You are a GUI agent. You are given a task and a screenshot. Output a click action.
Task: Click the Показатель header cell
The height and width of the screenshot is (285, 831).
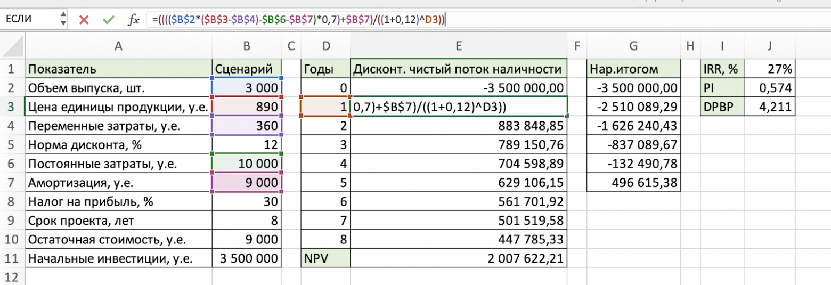point(118,69)
